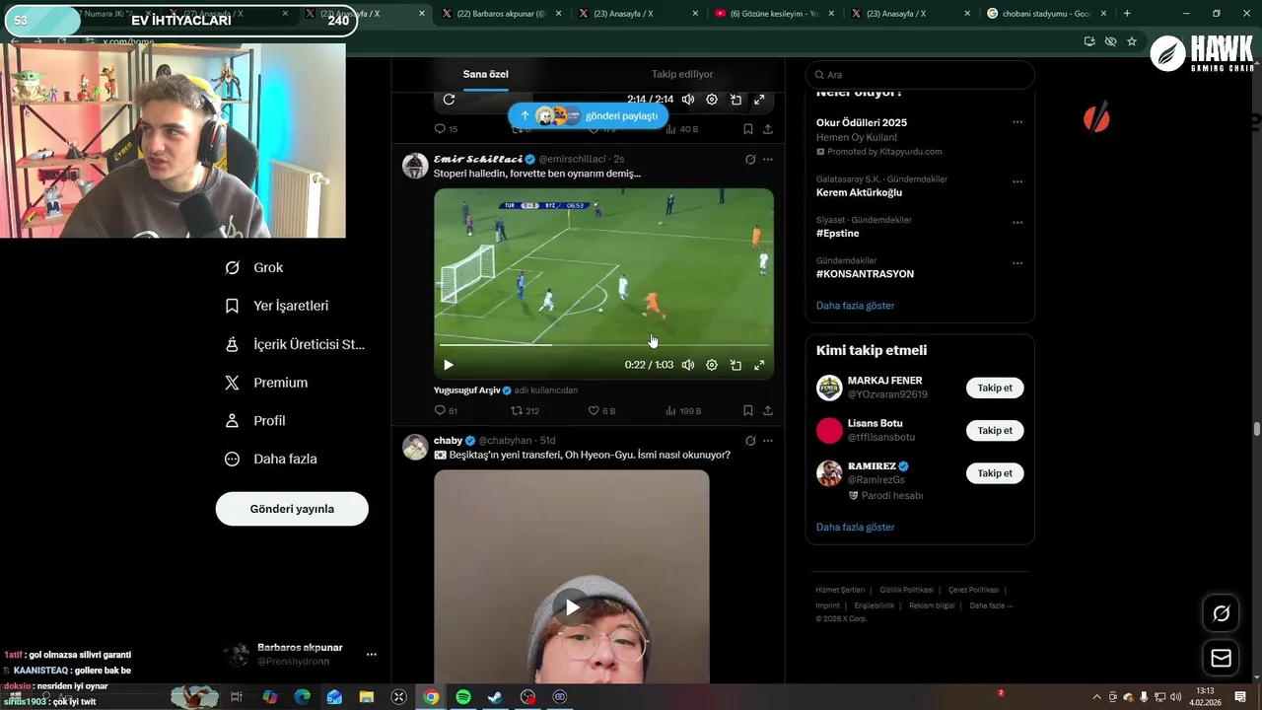Play the Emir Schillaci football video
Screen dimensions: 1262x710
point(449,365)
